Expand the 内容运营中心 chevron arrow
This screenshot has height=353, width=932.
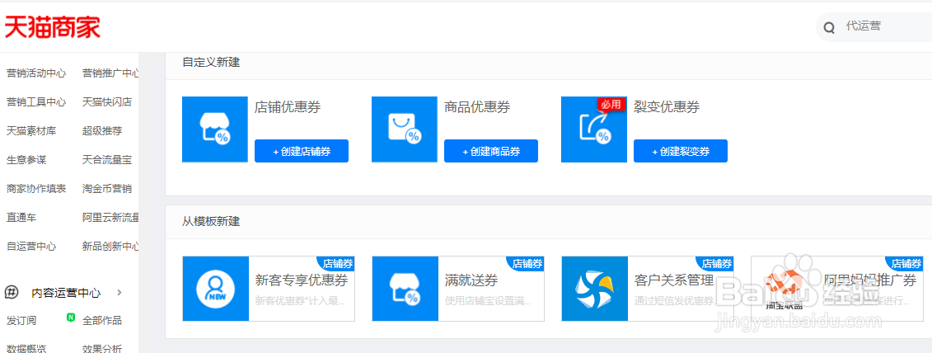pos(119,292)
